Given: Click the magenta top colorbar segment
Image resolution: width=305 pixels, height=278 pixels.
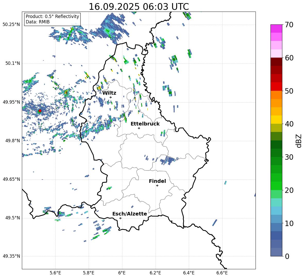Looking at the screenshot, I should (276, 29).
